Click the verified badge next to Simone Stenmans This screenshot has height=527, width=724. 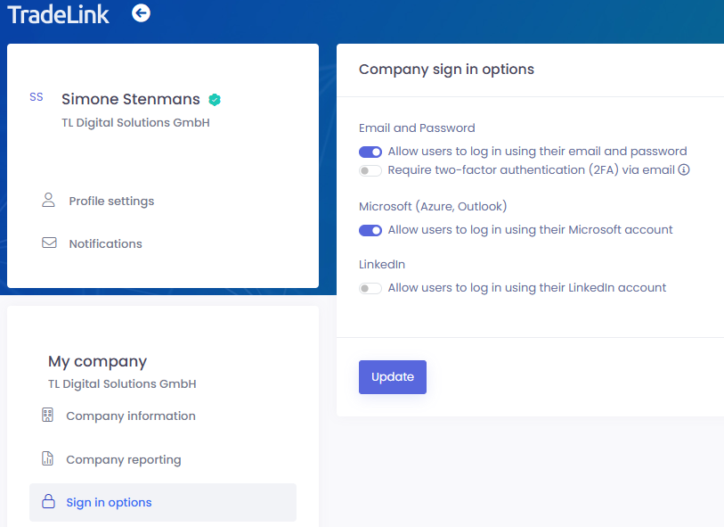pos(215,100)
